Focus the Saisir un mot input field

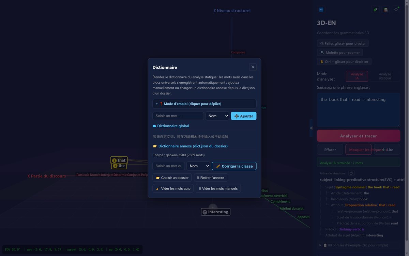point(178,116)
